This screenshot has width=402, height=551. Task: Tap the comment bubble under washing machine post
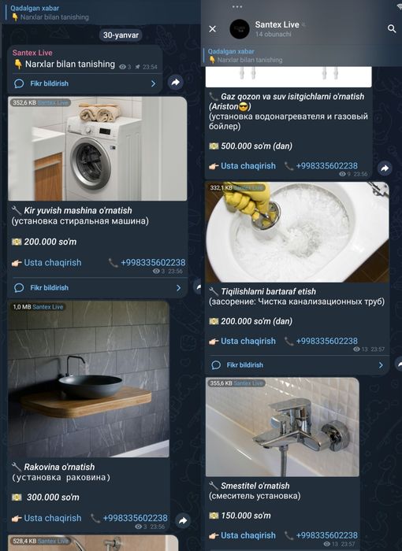[x=19, y=288]
